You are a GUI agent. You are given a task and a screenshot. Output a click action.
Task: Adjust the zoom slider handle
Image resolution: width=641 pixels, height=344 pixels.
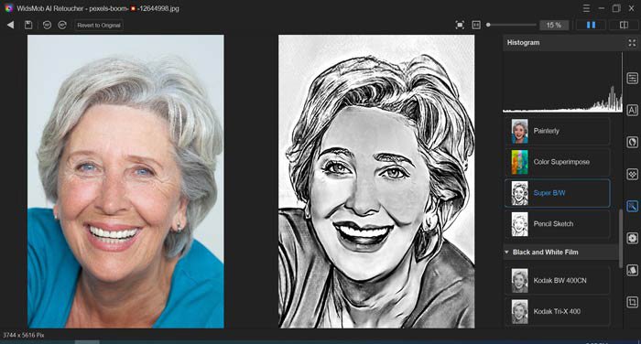click(488, 25)
